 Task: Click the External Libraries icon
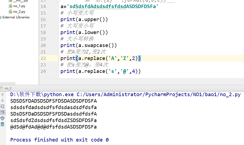[1, 17]
